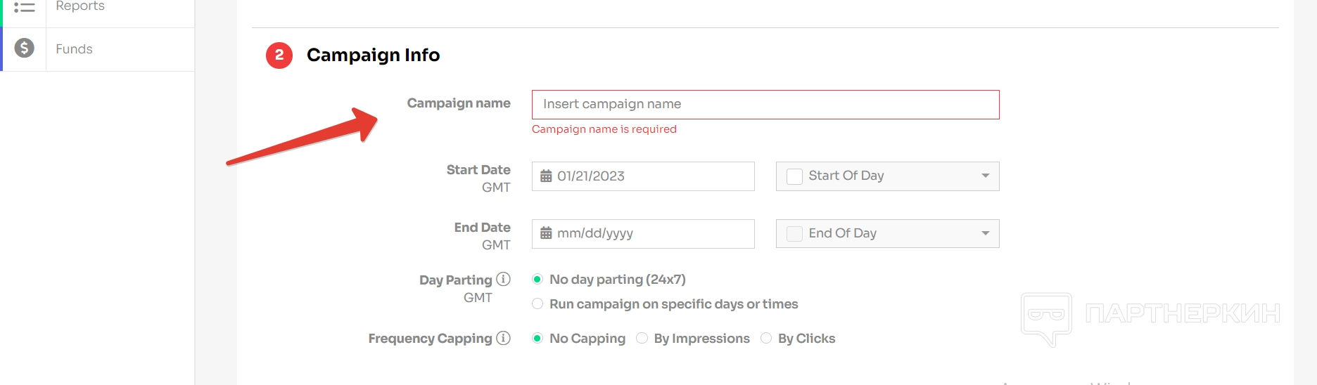Choose By Clicks frequency capping
The width and height of the screenshot is (1317, 385).
(766, 339)
